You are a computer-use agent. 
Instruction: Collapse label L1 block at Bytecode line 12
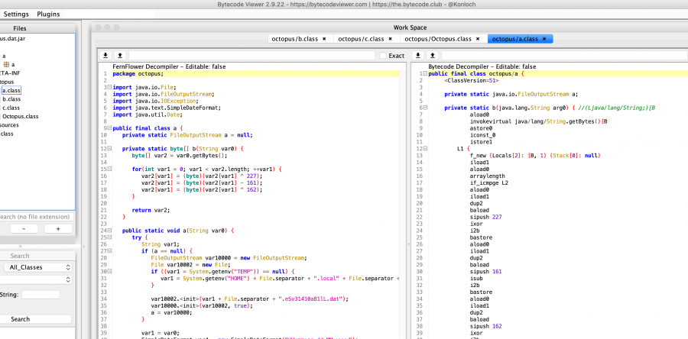click(x=425, y=148)
